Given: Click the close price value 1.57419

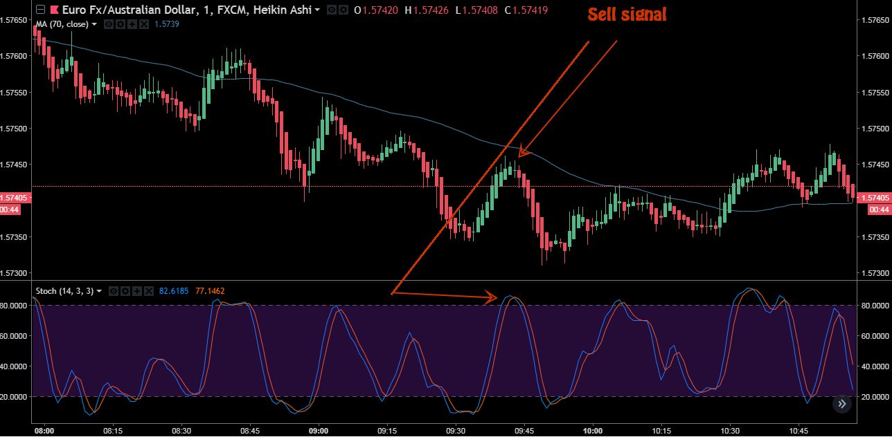Looking at the screenshot, I should [x=530, y=10].
